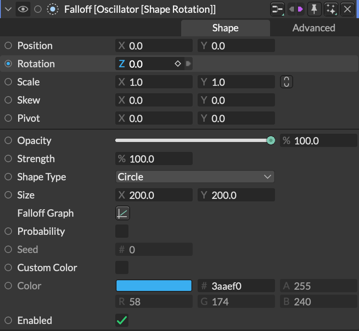359x331 pixels.
Task: Click the sparkles presets icon in header
Action: point(331,9)
